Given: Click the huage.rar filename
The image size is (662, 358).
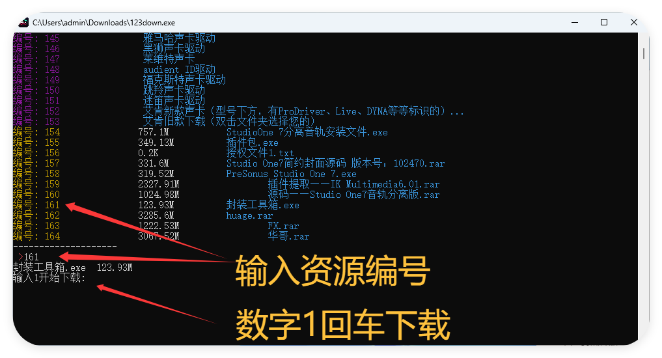Looking at the screenshot, I should click(x=249, y=215).
